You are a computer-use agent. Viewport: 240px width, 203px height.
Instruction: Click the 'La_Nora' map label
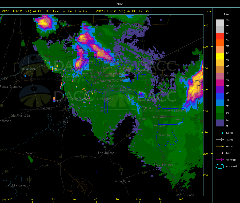(x=106, y=67)
